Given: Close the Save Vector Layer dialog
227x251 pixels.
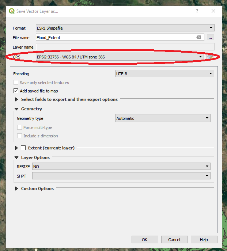Looking at the screenshot, I should (213, 11).
